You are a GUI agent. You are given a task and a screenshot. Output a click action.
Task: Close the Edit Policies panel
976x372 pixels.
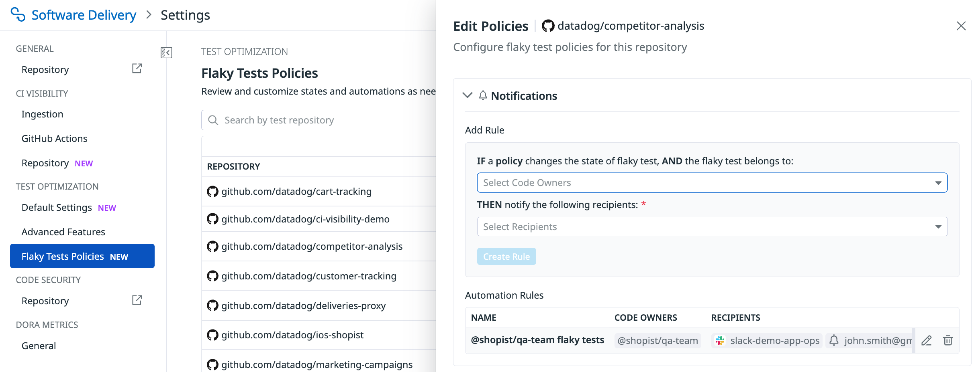(x=961, y=26)
